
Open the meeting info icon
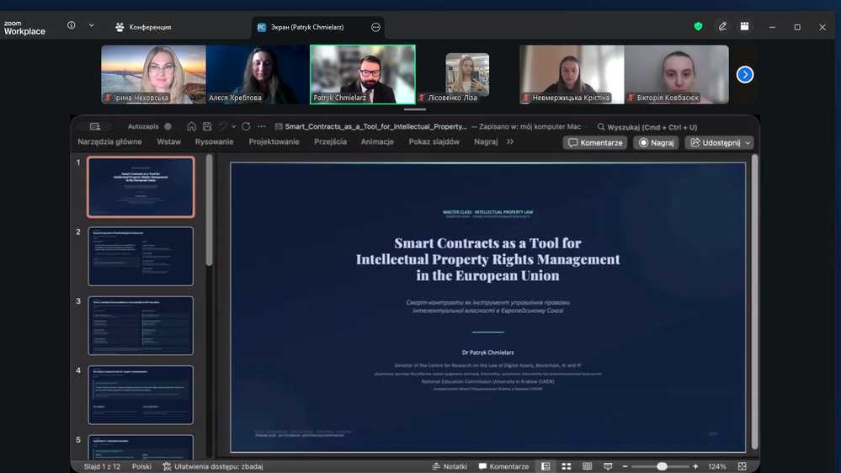[x=71, y=26]
